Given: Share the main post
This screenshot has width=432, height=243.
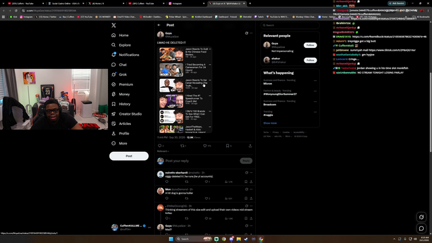Looking at the screenshot, I should [250, 146].
